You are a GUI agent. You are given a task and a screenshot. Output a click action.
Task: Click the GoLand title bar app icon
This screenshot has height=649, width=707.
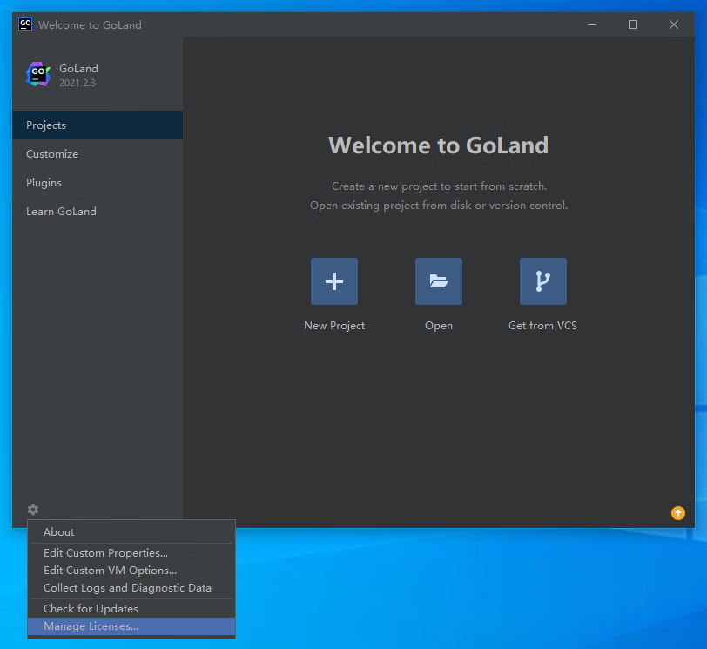[26, 24]
